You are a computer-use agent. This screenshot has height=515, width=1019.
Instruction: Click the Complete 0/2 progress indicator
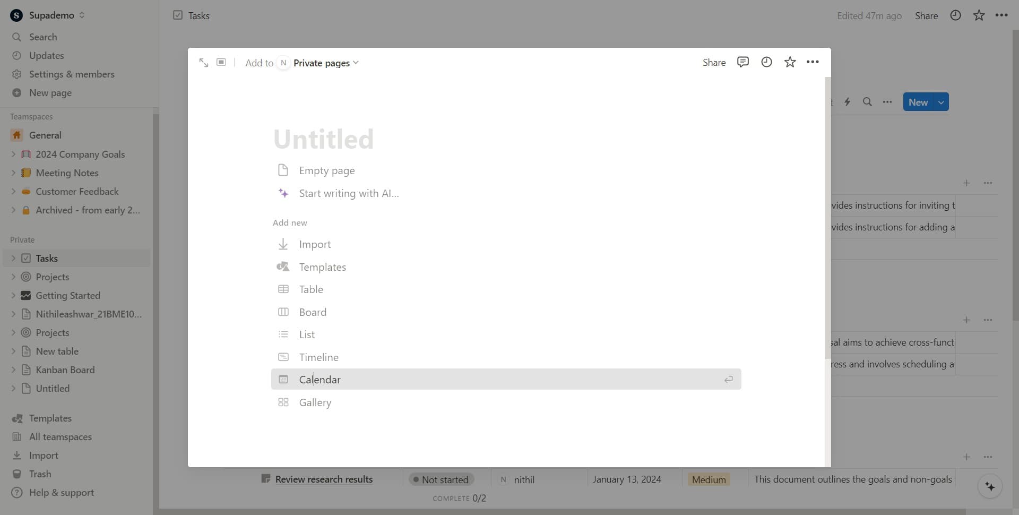click(x=460, y=498)
